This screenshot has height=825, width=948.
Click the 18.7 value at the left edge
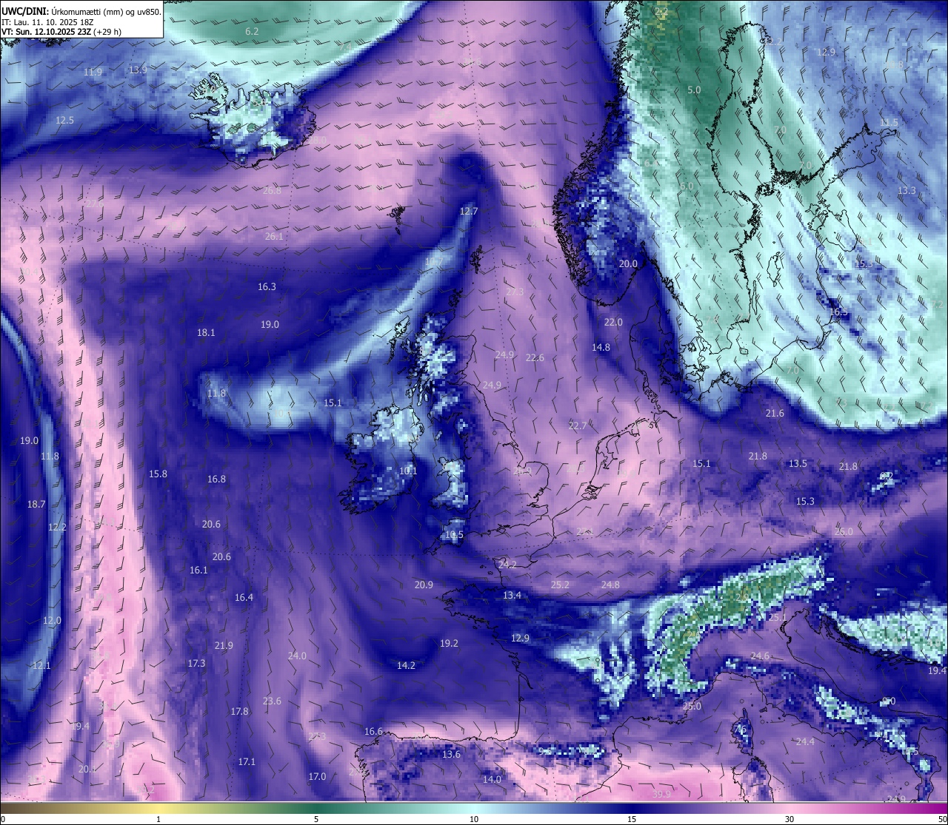click(36, 504)
